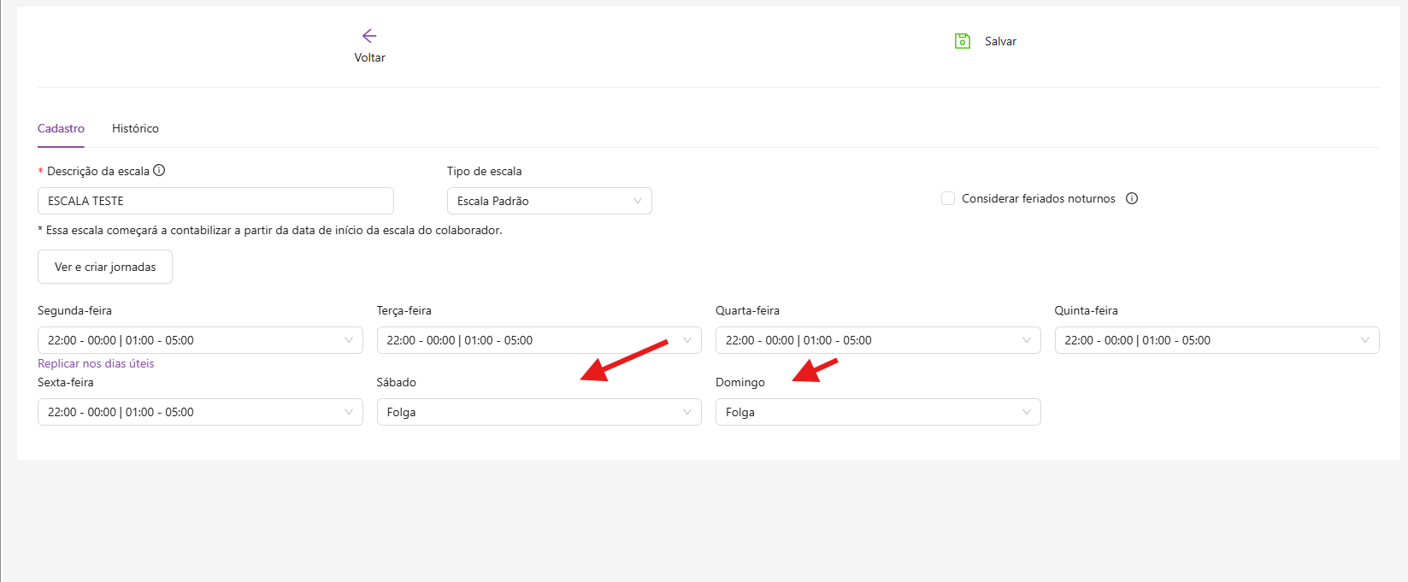Image resolution: width=1408 pixels, height=582 pixels.
Task: Open the Terça-feira schedule dropdown
Action: pyautogui.click(x=539, y=340)
